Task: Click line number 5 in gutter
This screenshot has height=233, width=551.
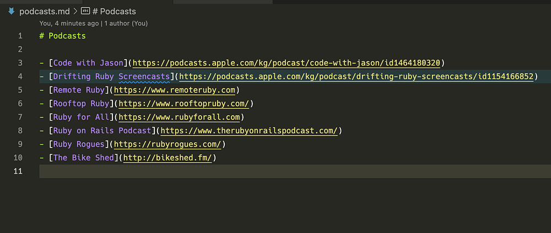Action: [20, 90]
